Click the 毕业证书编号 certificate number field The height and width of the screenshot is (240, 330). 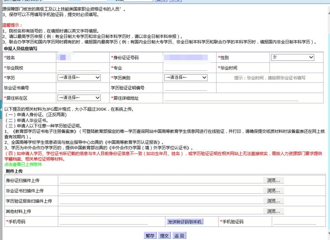[79, 87]
